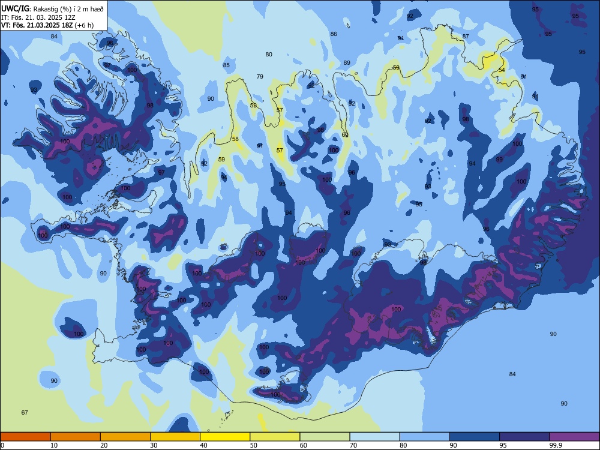Click the bright yellow 40–50 legend swatch
The height and width of the screenshot is (450, 600).
click(x=225, y=437)
